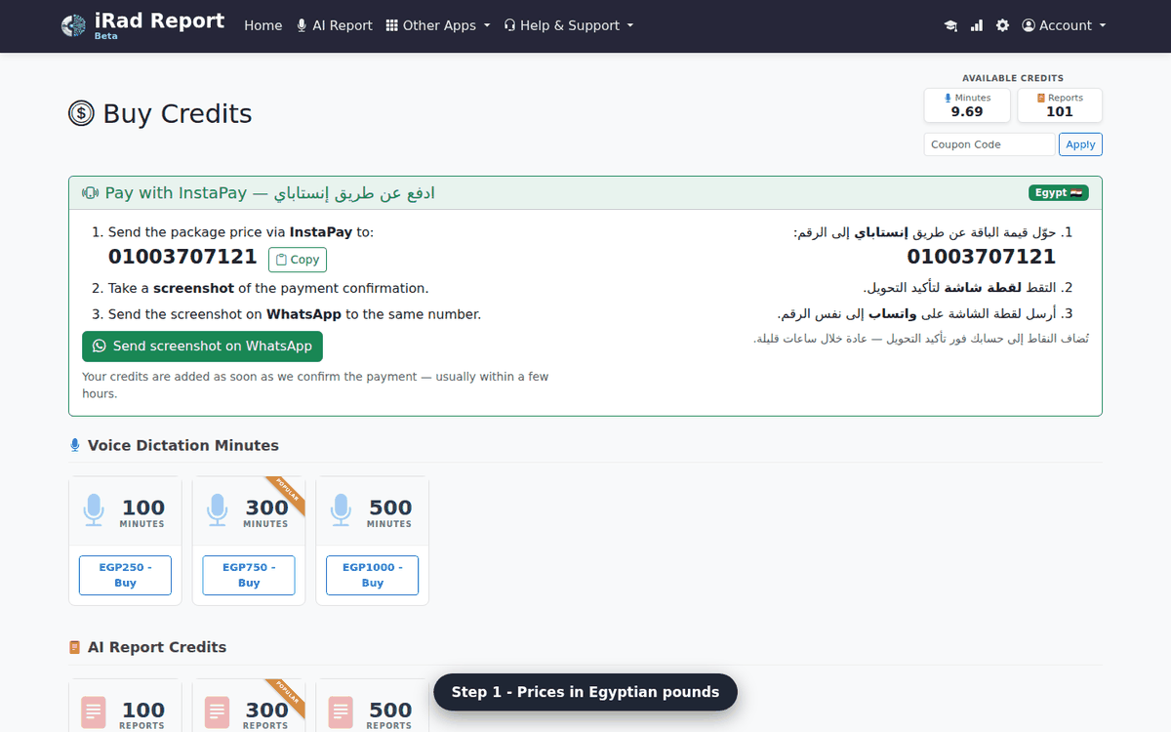The width and height of the screenshot is (1171, 732).
Task: Send screenshot on WhatsApp
Action: 202,346
